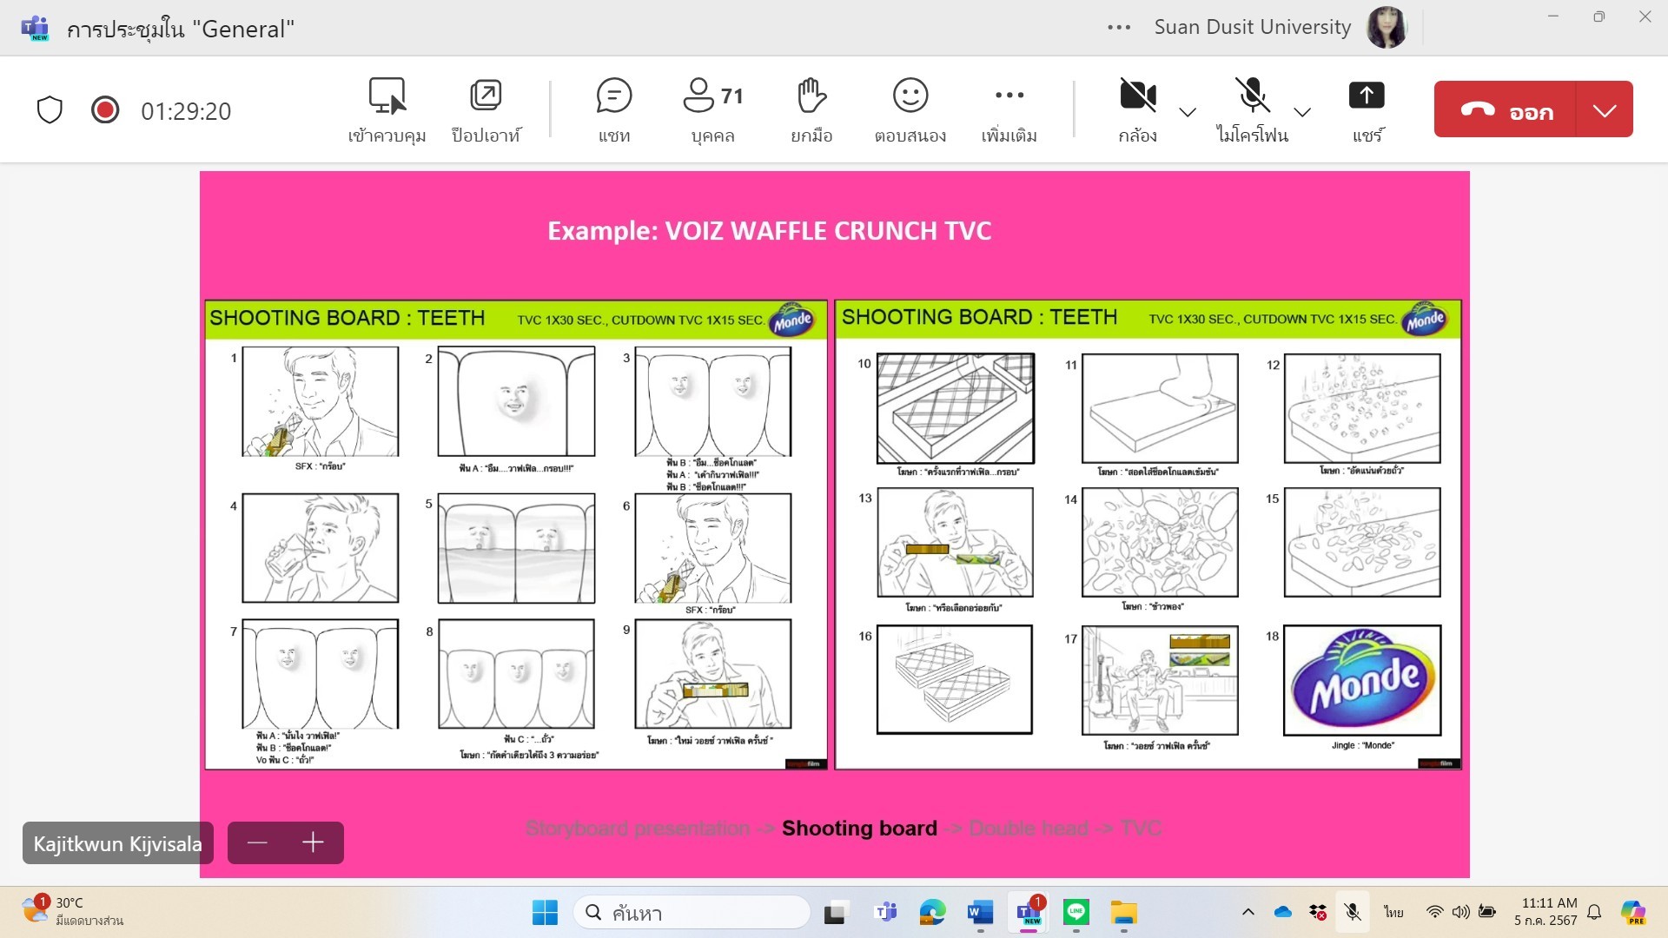Expand the leave options dropdown arrow
The height and width of the screenshot is (938, 1668).
1605,109
